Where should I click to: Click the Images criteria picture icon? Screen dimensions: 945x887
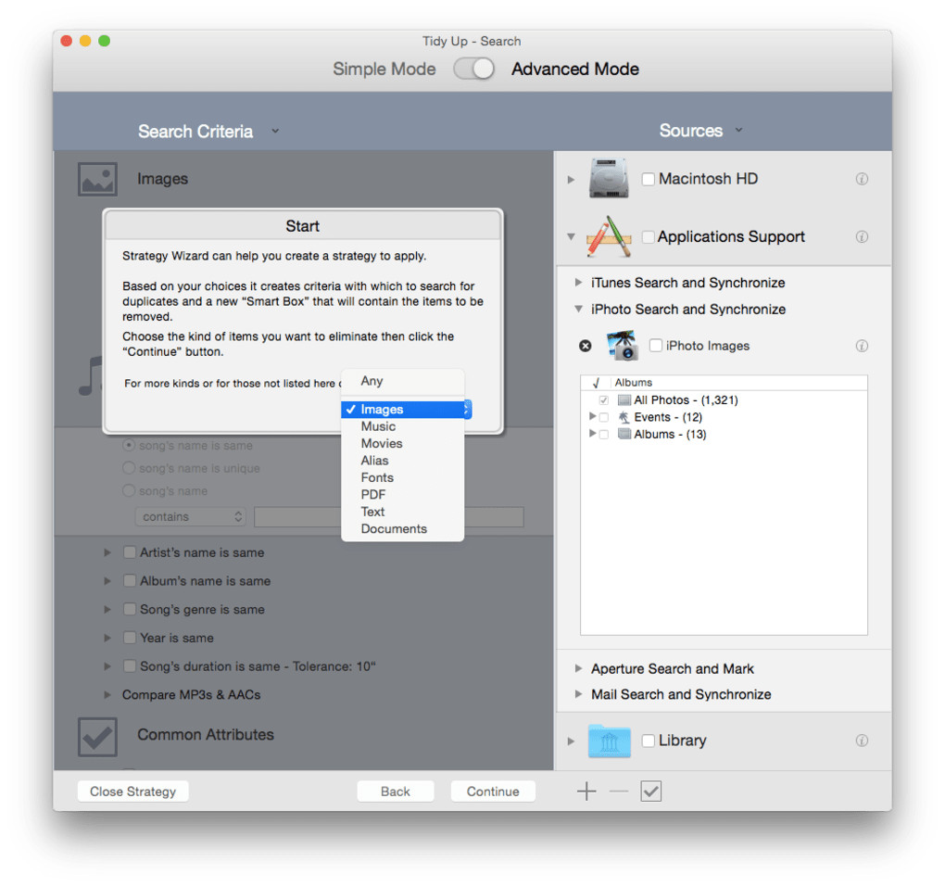tap(97, 179)
